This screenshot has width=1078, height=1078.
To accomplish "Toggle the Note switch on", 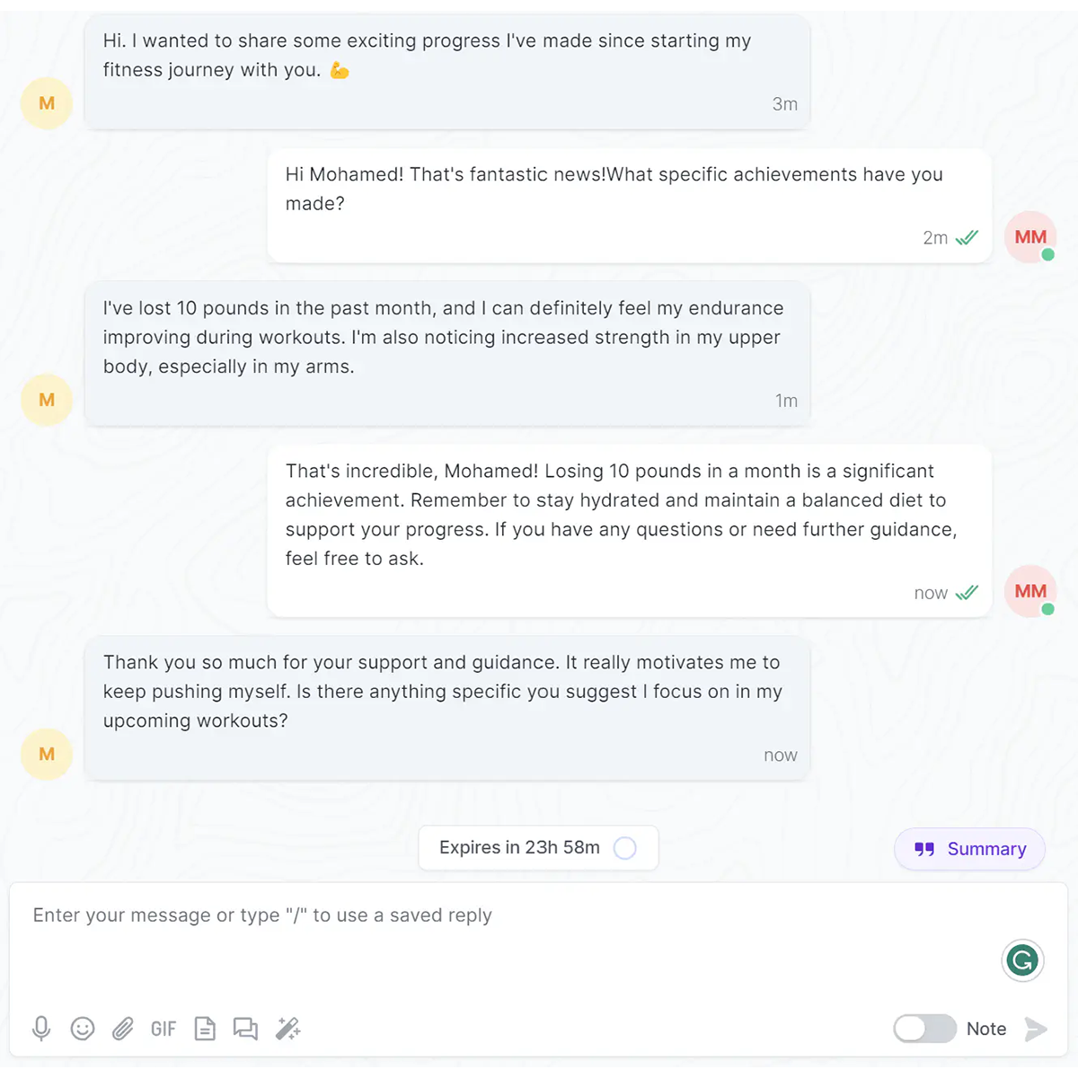I will point(924,1029).
